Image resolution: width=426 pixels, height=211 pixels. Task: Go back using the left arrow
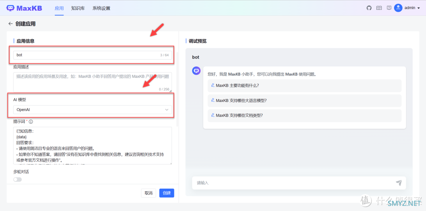pos(11,24)
